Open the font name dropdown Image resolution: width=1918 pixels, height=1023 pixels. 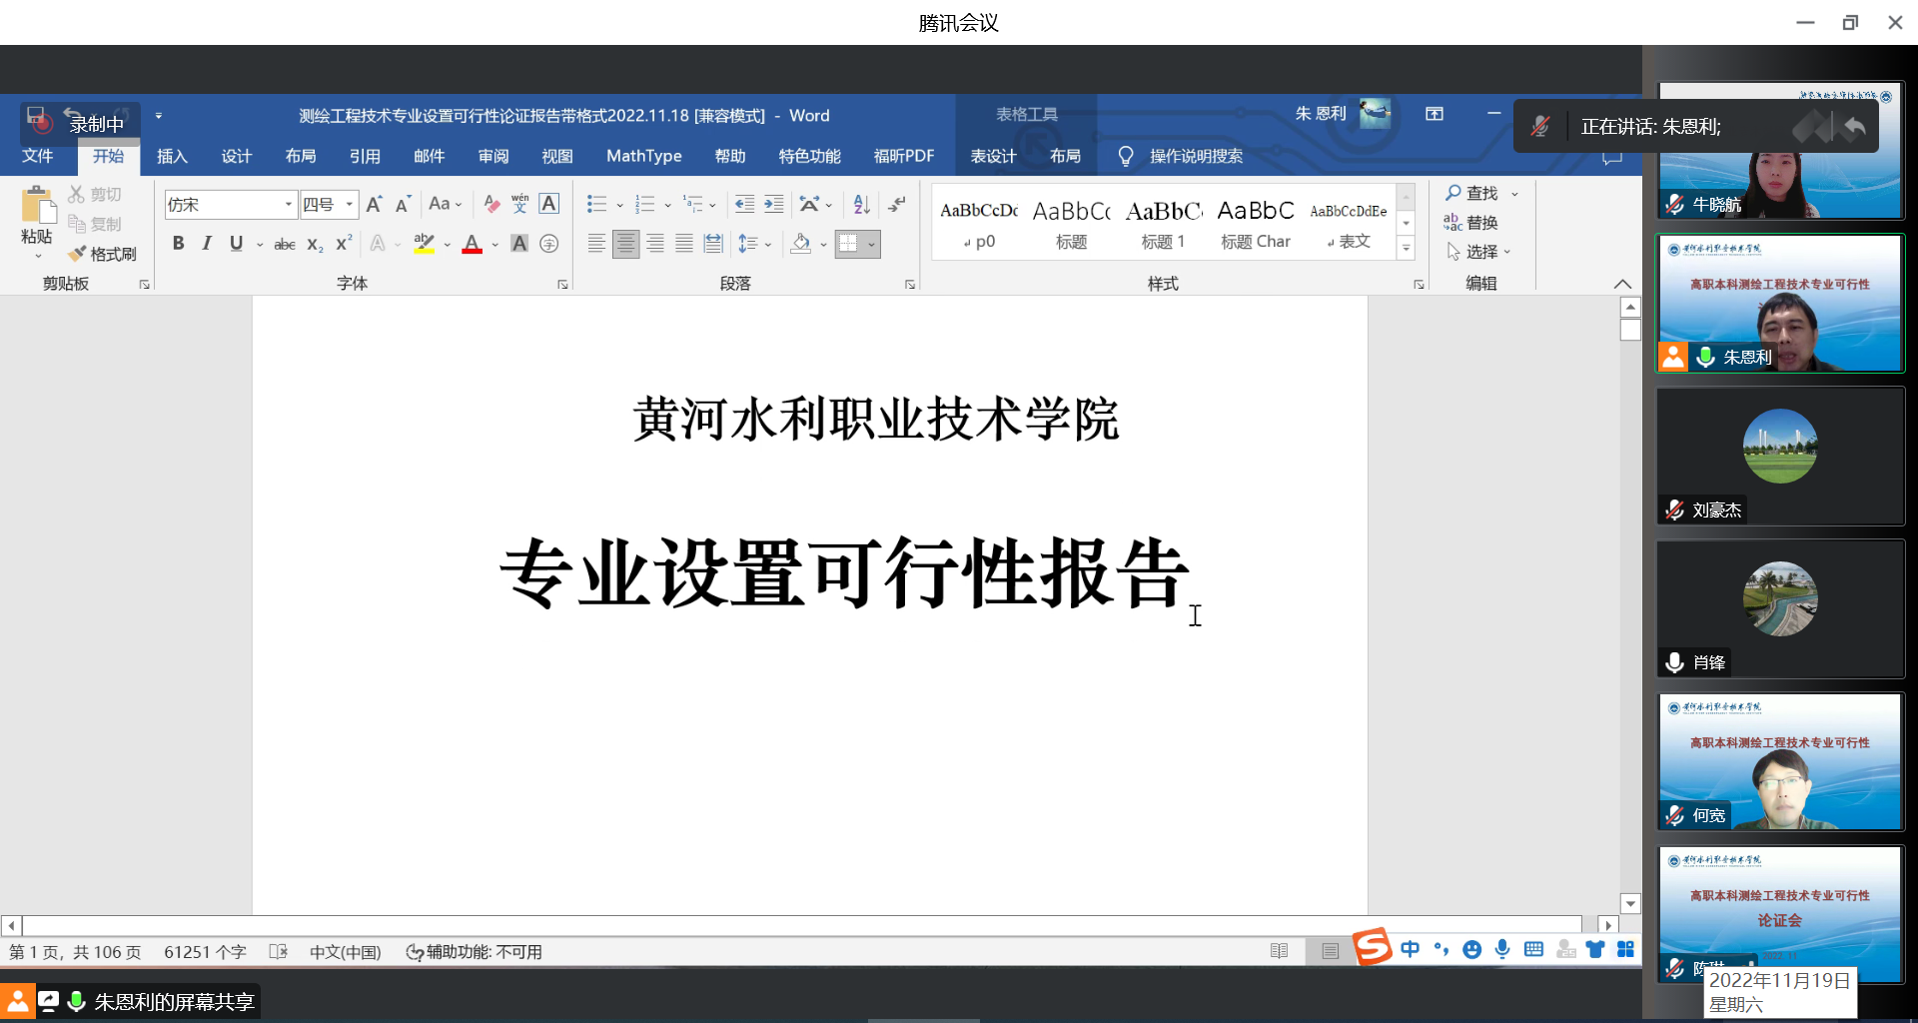(289, 205)
